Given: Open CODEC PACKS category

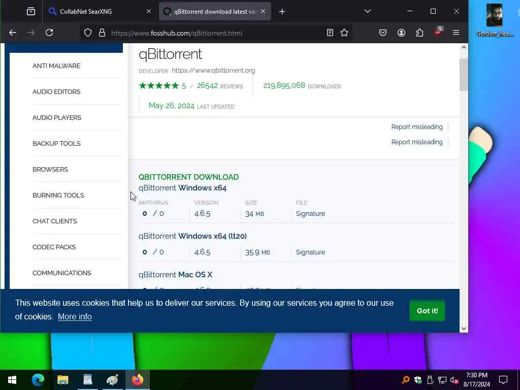Looking at the screenshot, I should tap(54, 247).
